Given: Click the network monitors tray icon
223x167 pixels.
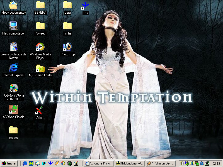Looking at the screenshot, I should point(197,164).
